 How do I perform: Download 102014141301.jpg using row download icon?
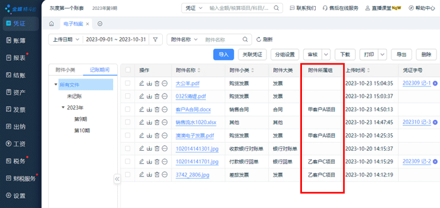pyautogui.click(x=150, y=148)
